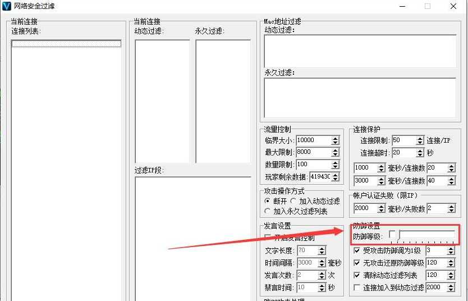Image resolution: width=468 pixels, height=301 pixels.
Task: Select 加入永久过滤列表 radio option
Action: (268, 211)
